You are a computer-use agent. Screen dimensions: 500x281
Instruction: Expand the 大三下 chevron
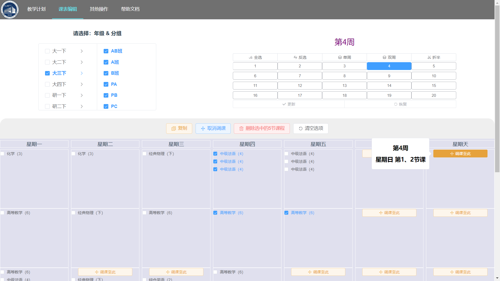82,73
